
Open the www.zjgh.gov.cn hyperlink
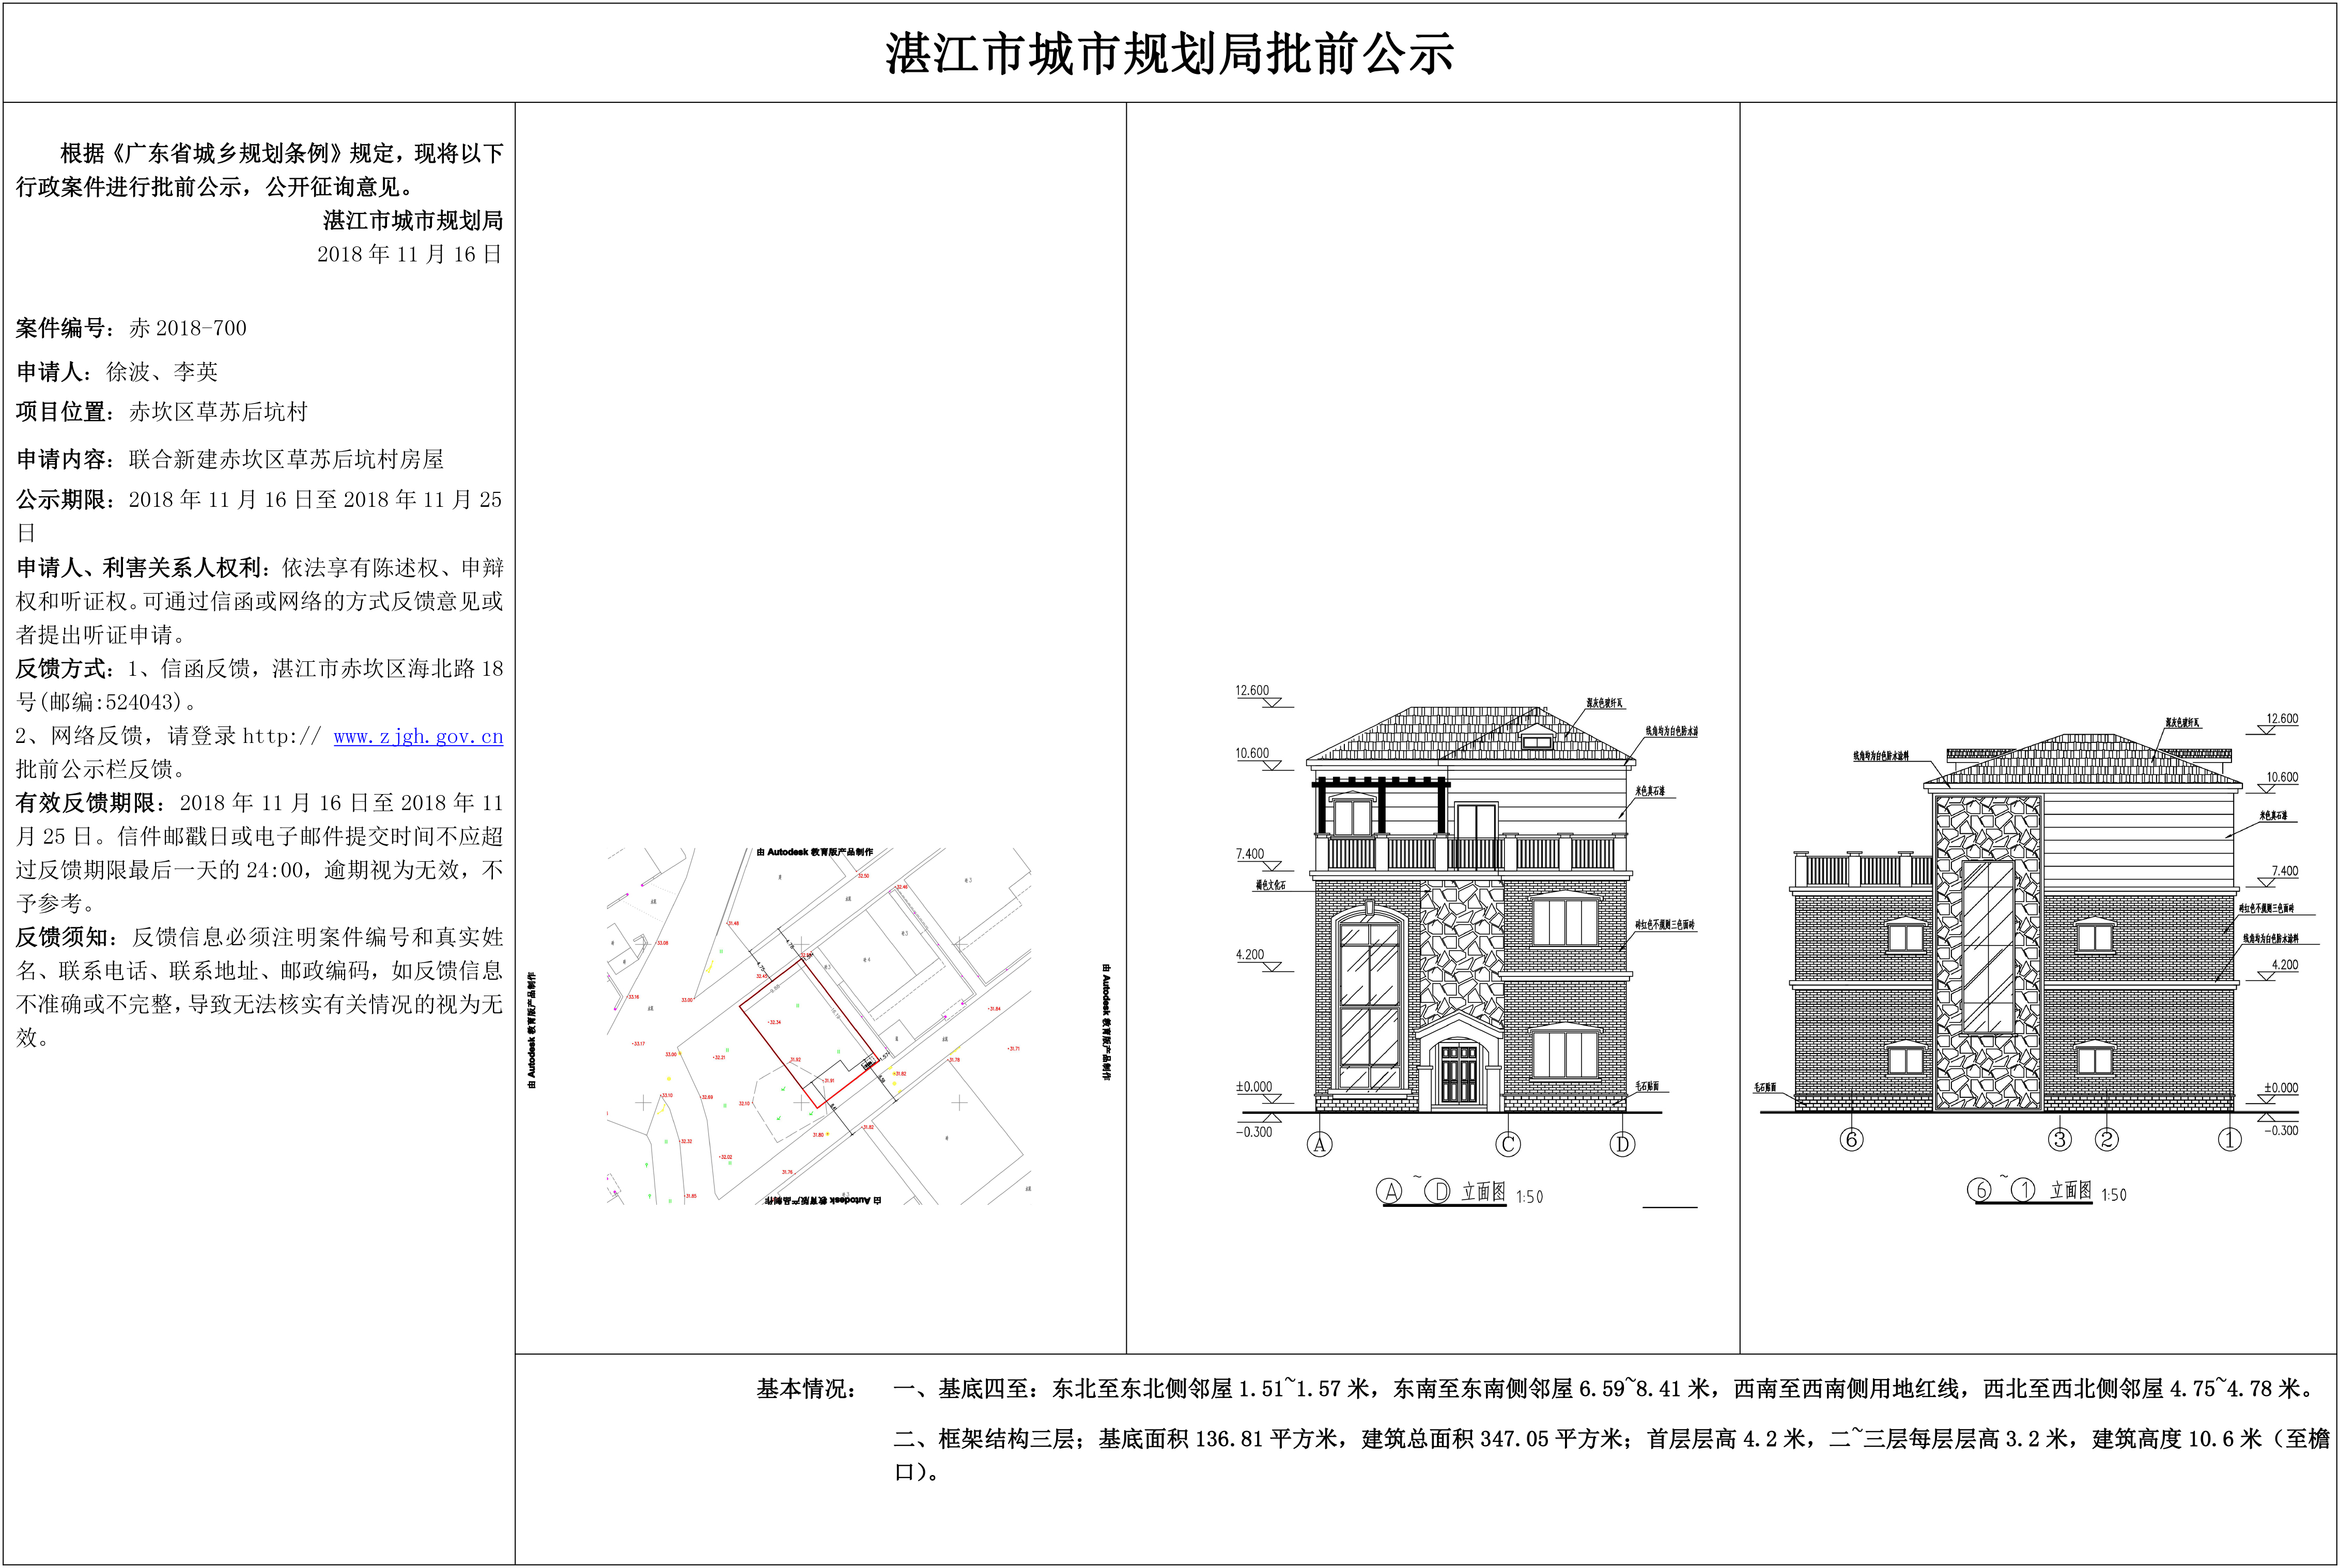pyautogui.click(x=418, y=737)
